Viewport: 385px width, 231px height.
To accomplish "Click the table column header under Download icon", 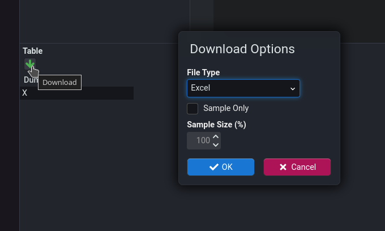I will (x=30, y=80).
